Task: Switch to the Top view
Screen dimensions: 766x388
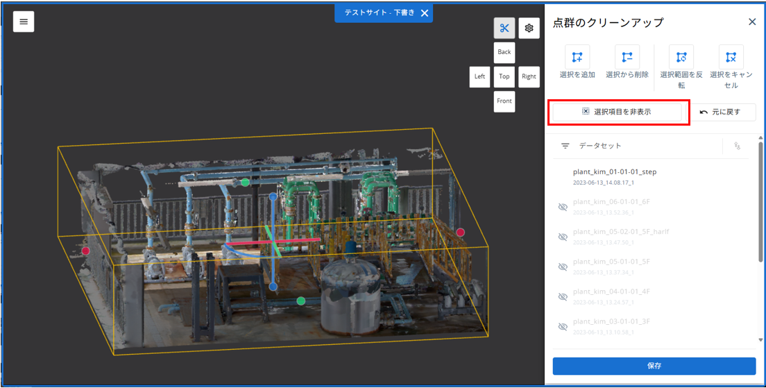Action: [504, 77]
